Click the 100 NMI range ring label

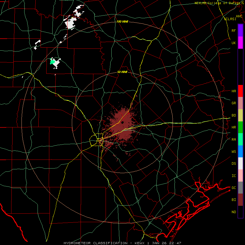(x=122, y=22)
